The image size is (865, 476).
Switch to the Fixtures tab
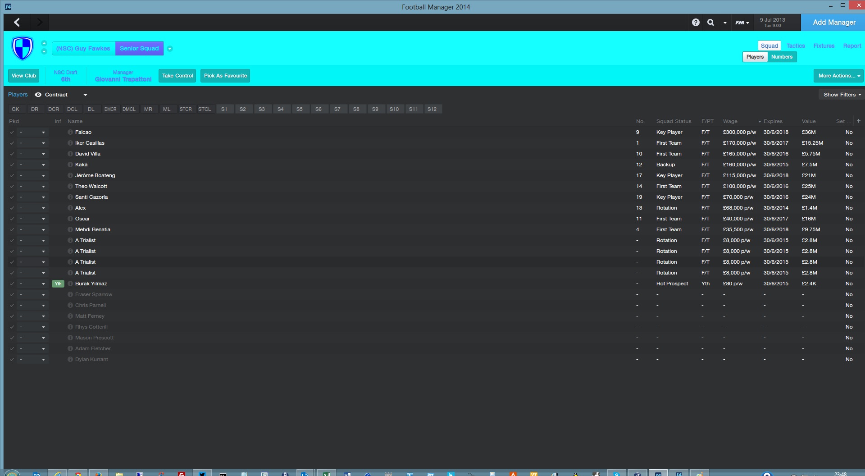[824, 46]
